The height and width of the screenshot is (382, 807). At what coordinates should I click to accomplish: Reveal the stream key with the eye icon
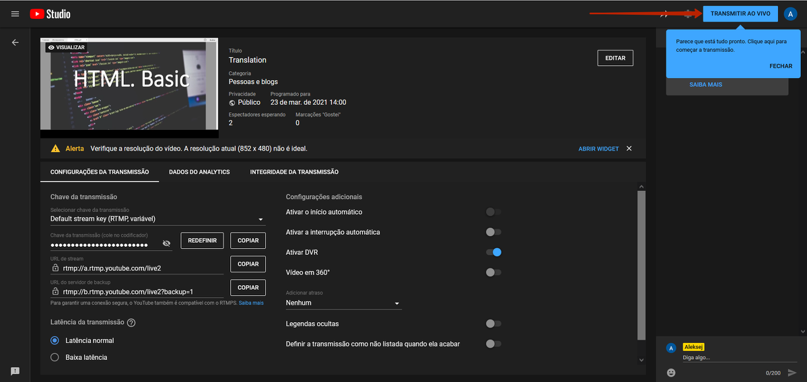[x=167, y=243]
